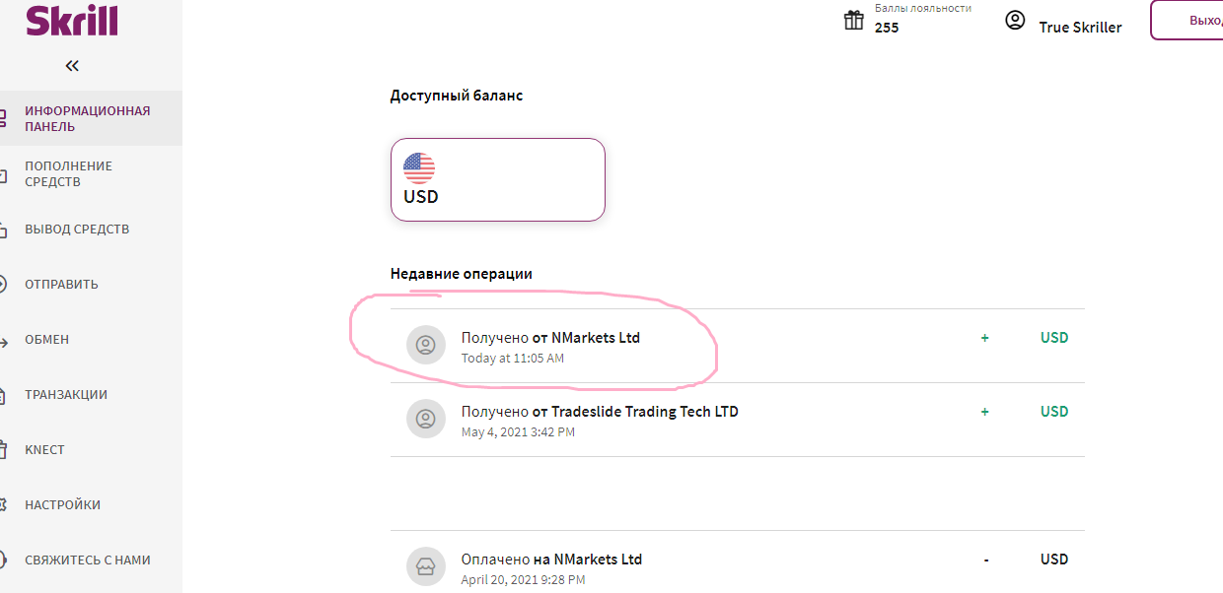The width and height of the screenshot is (1223, 593).
Task: Open the KNECT sidebar entry
Action: [x=91, y=449]
